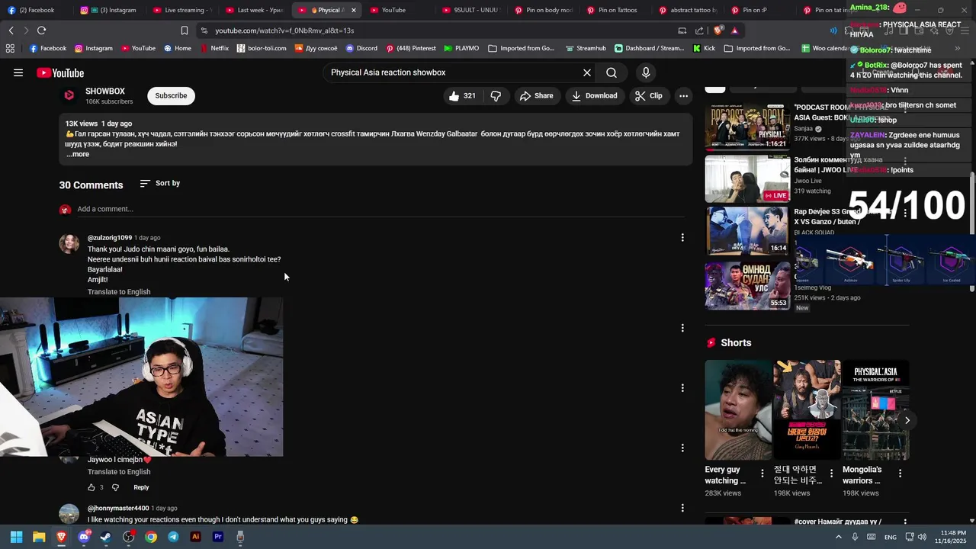Open browser share page icon
The width and height of the screenshot is (976, 549).
[699, 30]
